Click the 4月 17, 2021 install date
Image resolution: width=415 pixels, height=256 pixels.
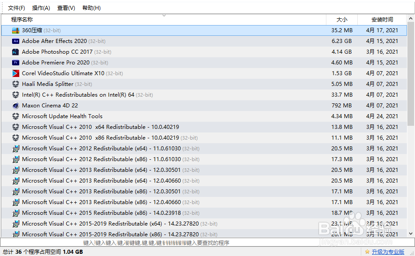click(382, 30)
